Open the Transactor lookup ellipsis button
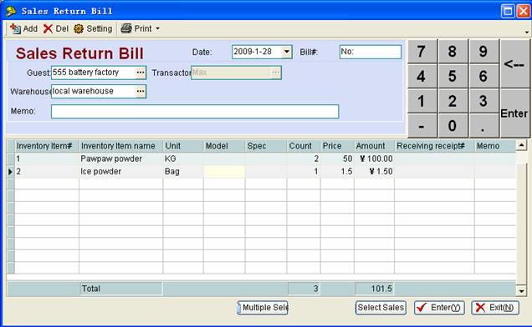Image resolution: width=532 pixels, height=327 pixels. 275,73
